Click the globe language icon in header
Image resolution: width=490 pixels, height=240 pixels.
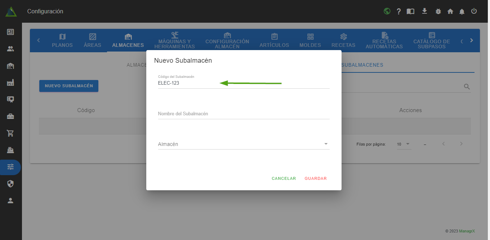tap(387, 11)
